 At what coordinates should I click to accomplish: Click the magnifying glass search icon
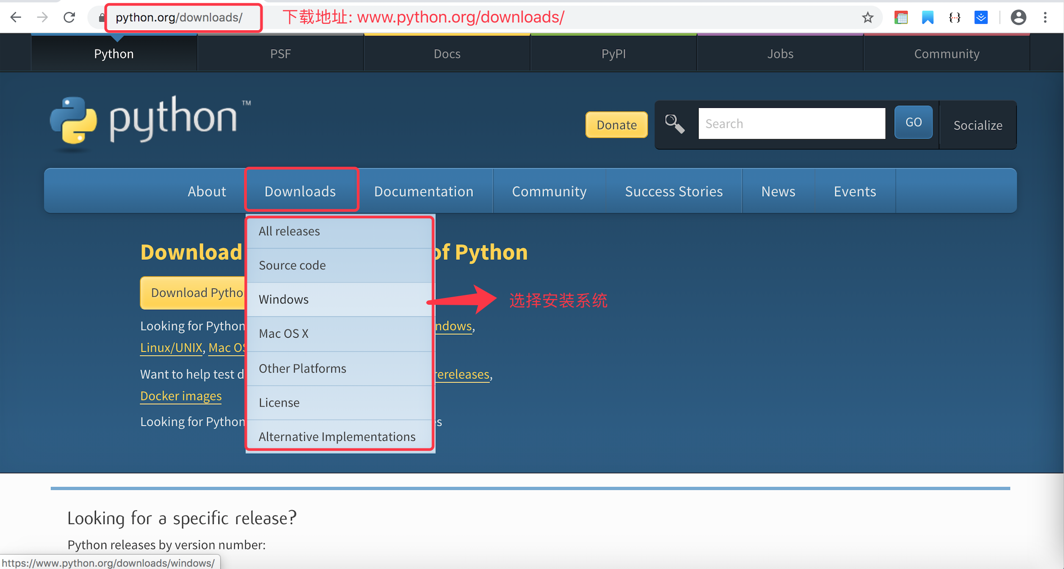[x=674, y=124]
